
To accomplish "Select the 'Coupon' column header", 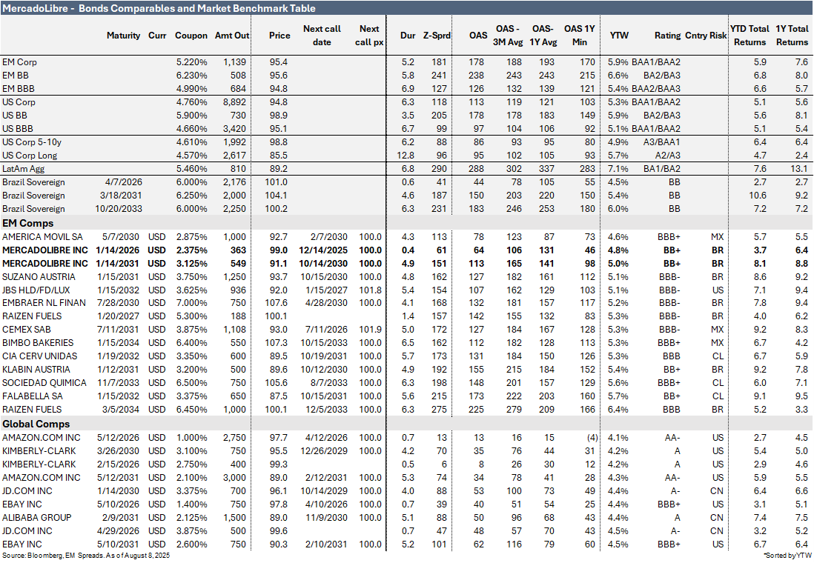I will [x=191, y=36].
